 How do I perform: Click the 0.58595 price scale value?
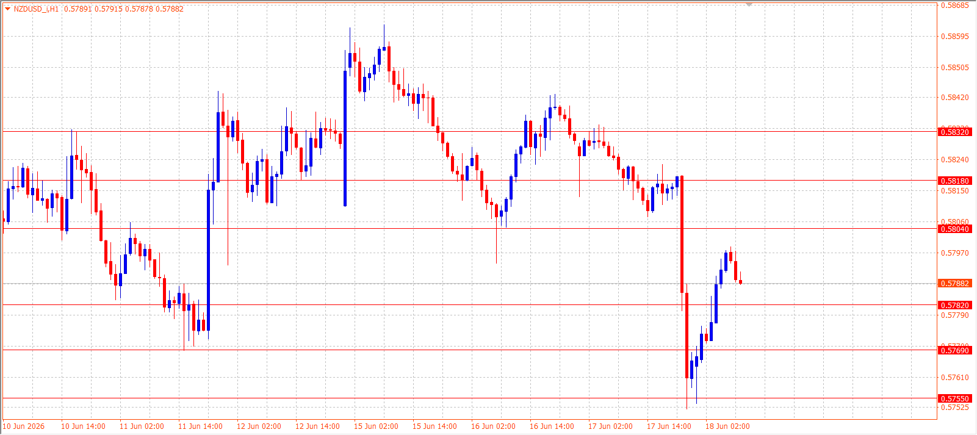tap(954, 37)
